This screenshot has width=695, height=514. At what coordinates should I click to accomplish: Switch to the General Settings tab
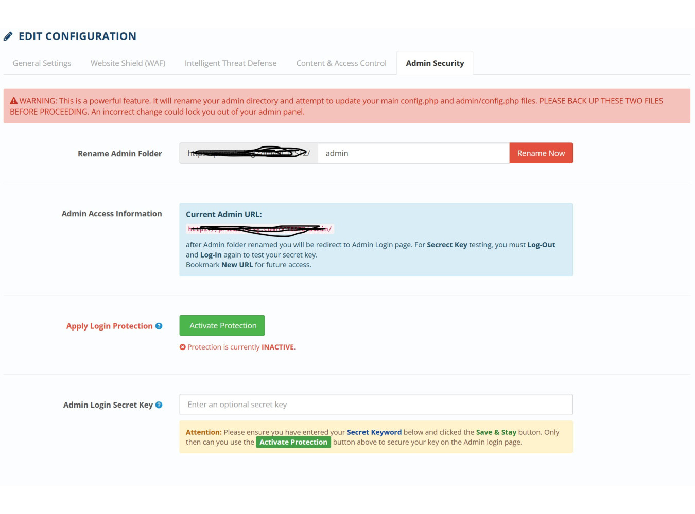(x=42, y=63)
